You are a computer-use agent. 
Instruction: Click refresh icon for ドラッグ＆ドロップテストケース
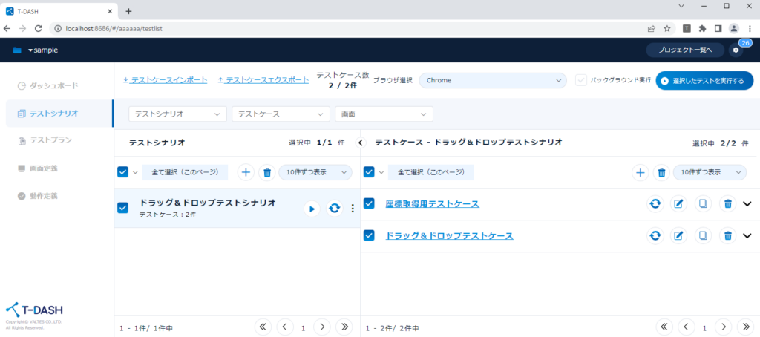[655, 236]
